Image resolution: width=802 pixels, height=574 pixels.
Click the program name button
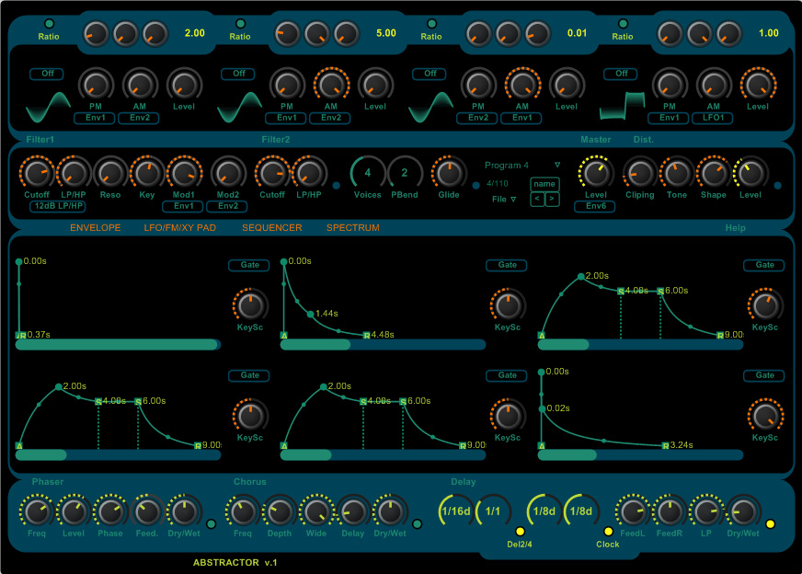pyautogui.click(x=544, y=184)
